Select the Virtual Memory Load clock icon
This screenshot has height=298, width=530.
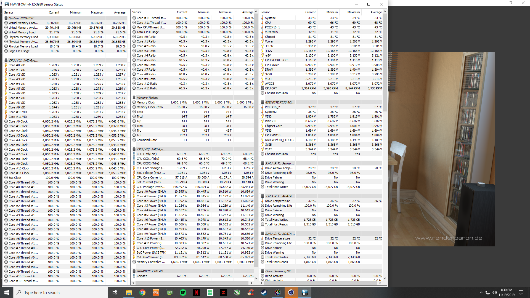pos(6,32)
